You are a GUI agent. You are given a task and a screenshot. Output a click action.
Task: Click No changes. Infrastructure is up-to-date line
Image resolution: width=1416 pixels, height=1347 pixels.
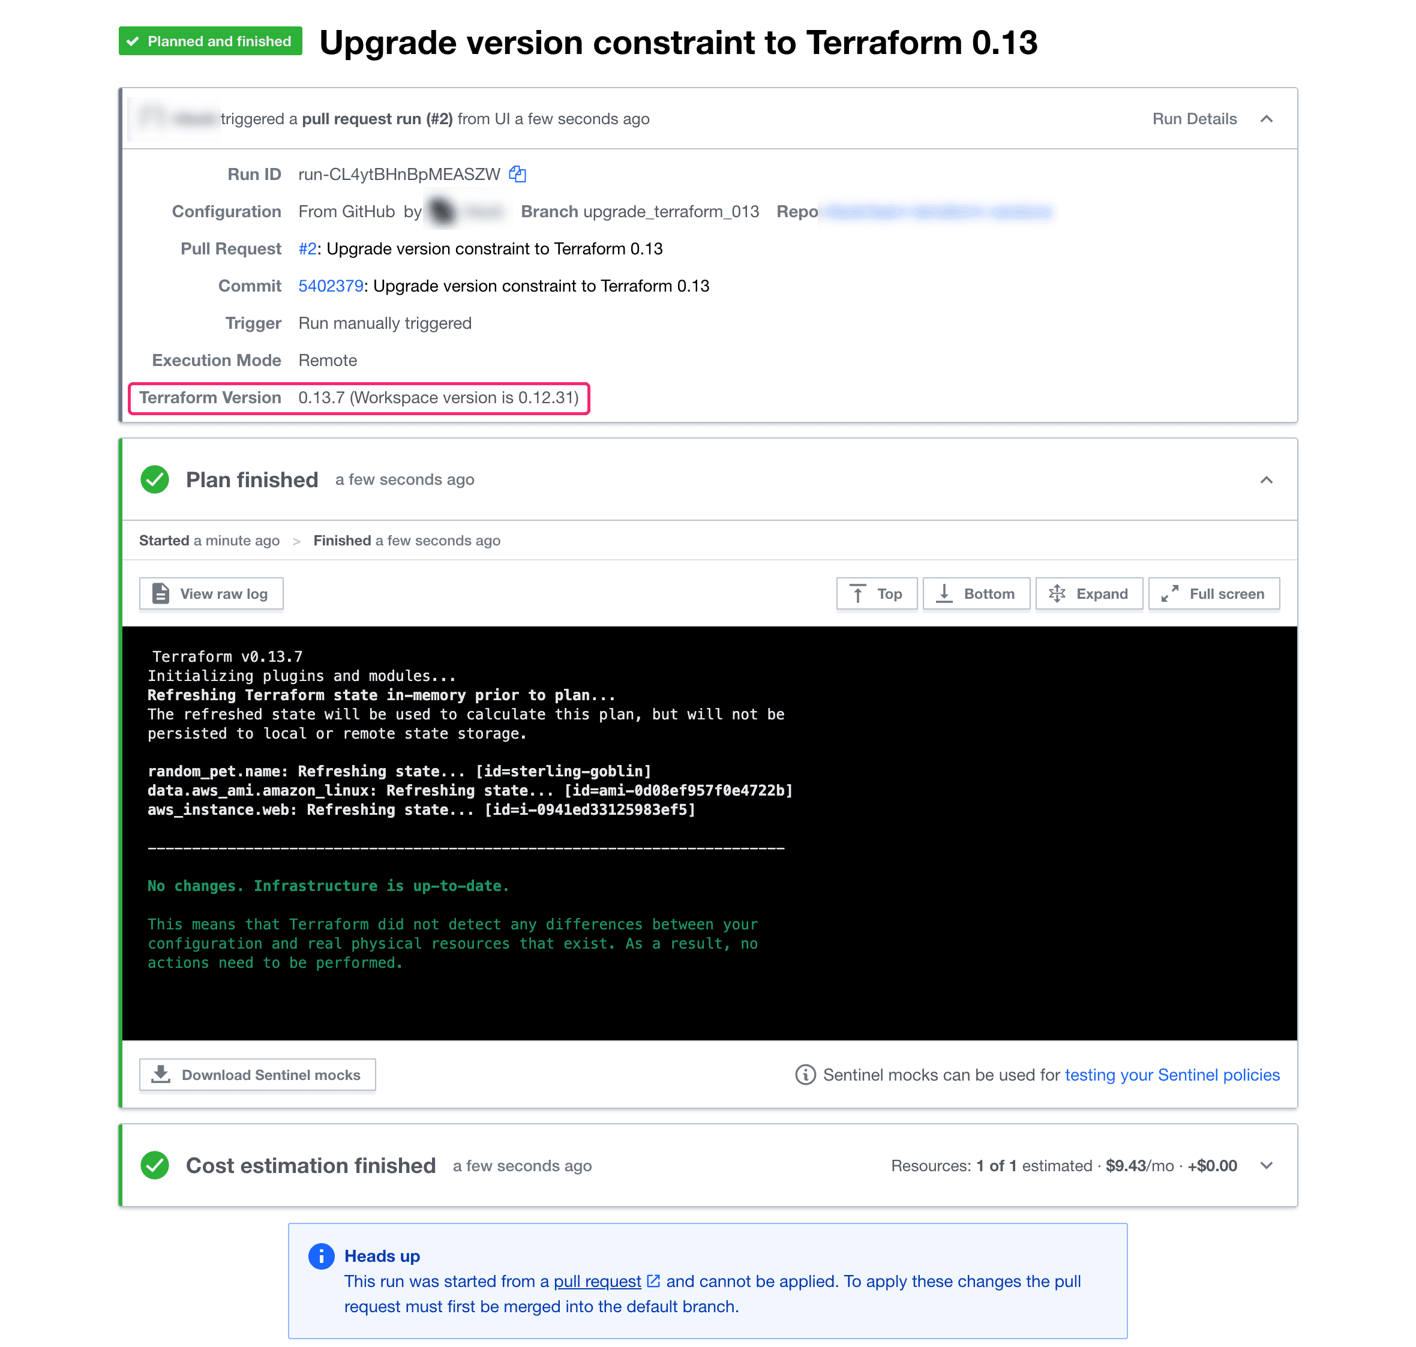click(x=328, y=886)
